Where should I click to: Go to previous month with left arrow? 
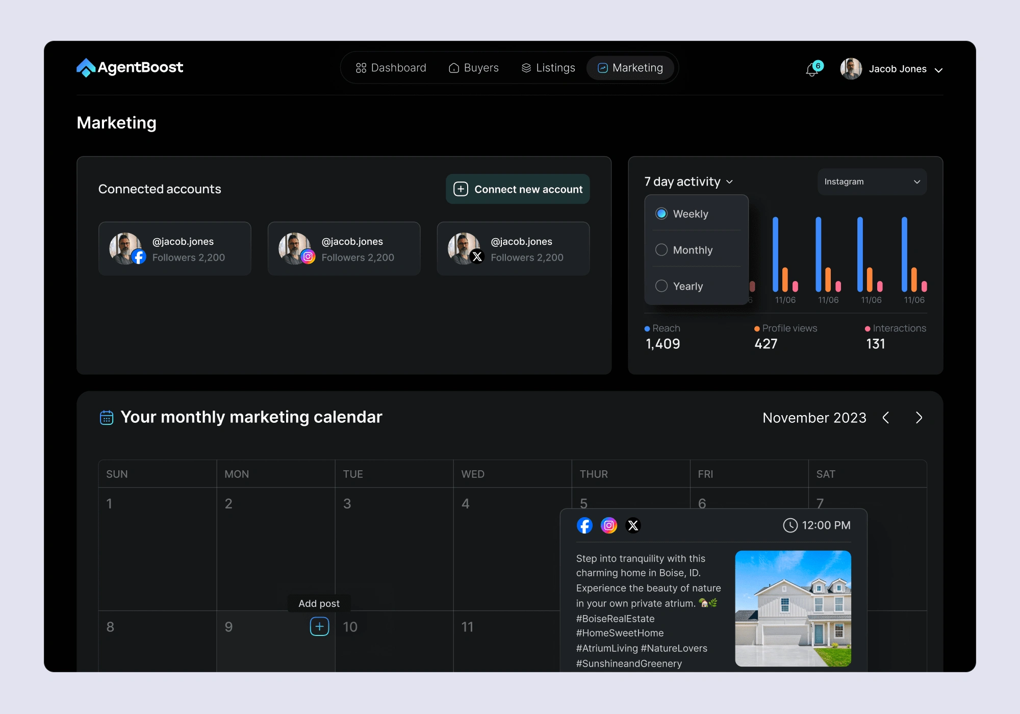[886, 418]
